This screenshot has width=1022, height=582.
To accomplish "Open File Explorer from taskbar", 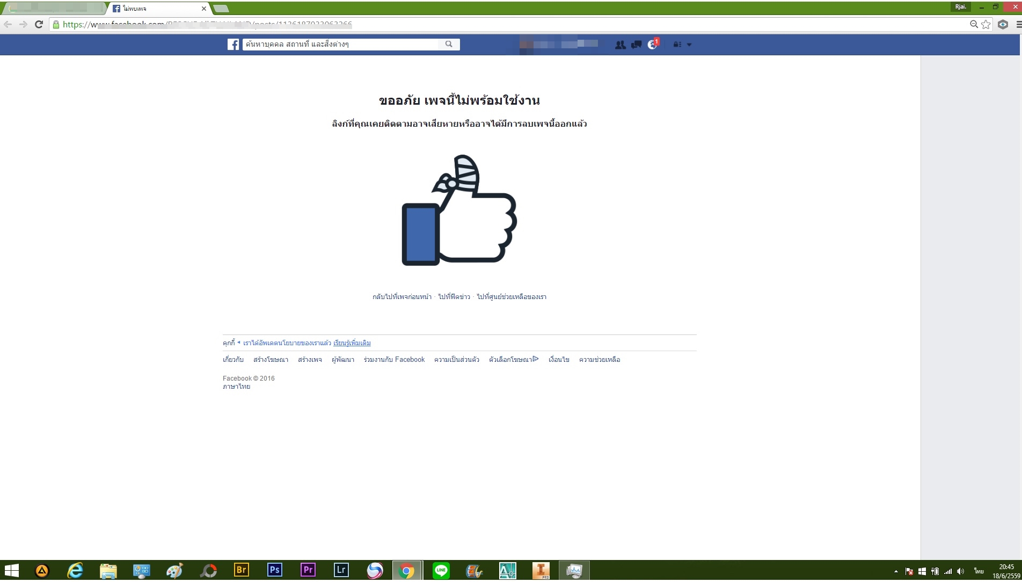I will 108,570.
